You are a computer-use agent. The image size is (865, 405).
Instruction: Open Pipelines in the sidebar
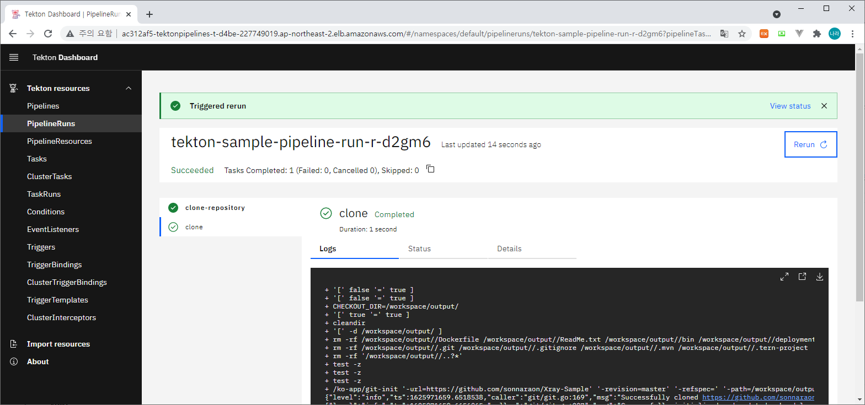click(x=71, y=106)
